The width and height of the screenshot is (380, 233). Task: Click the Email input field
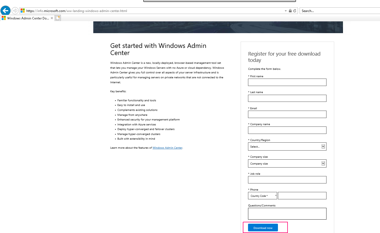click(x=287, y=114)
